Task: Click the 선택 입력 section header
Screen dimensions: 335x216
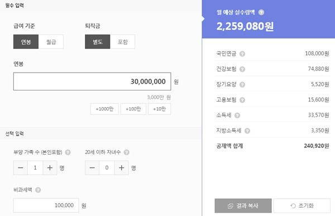Action: (x=15, y=133)
